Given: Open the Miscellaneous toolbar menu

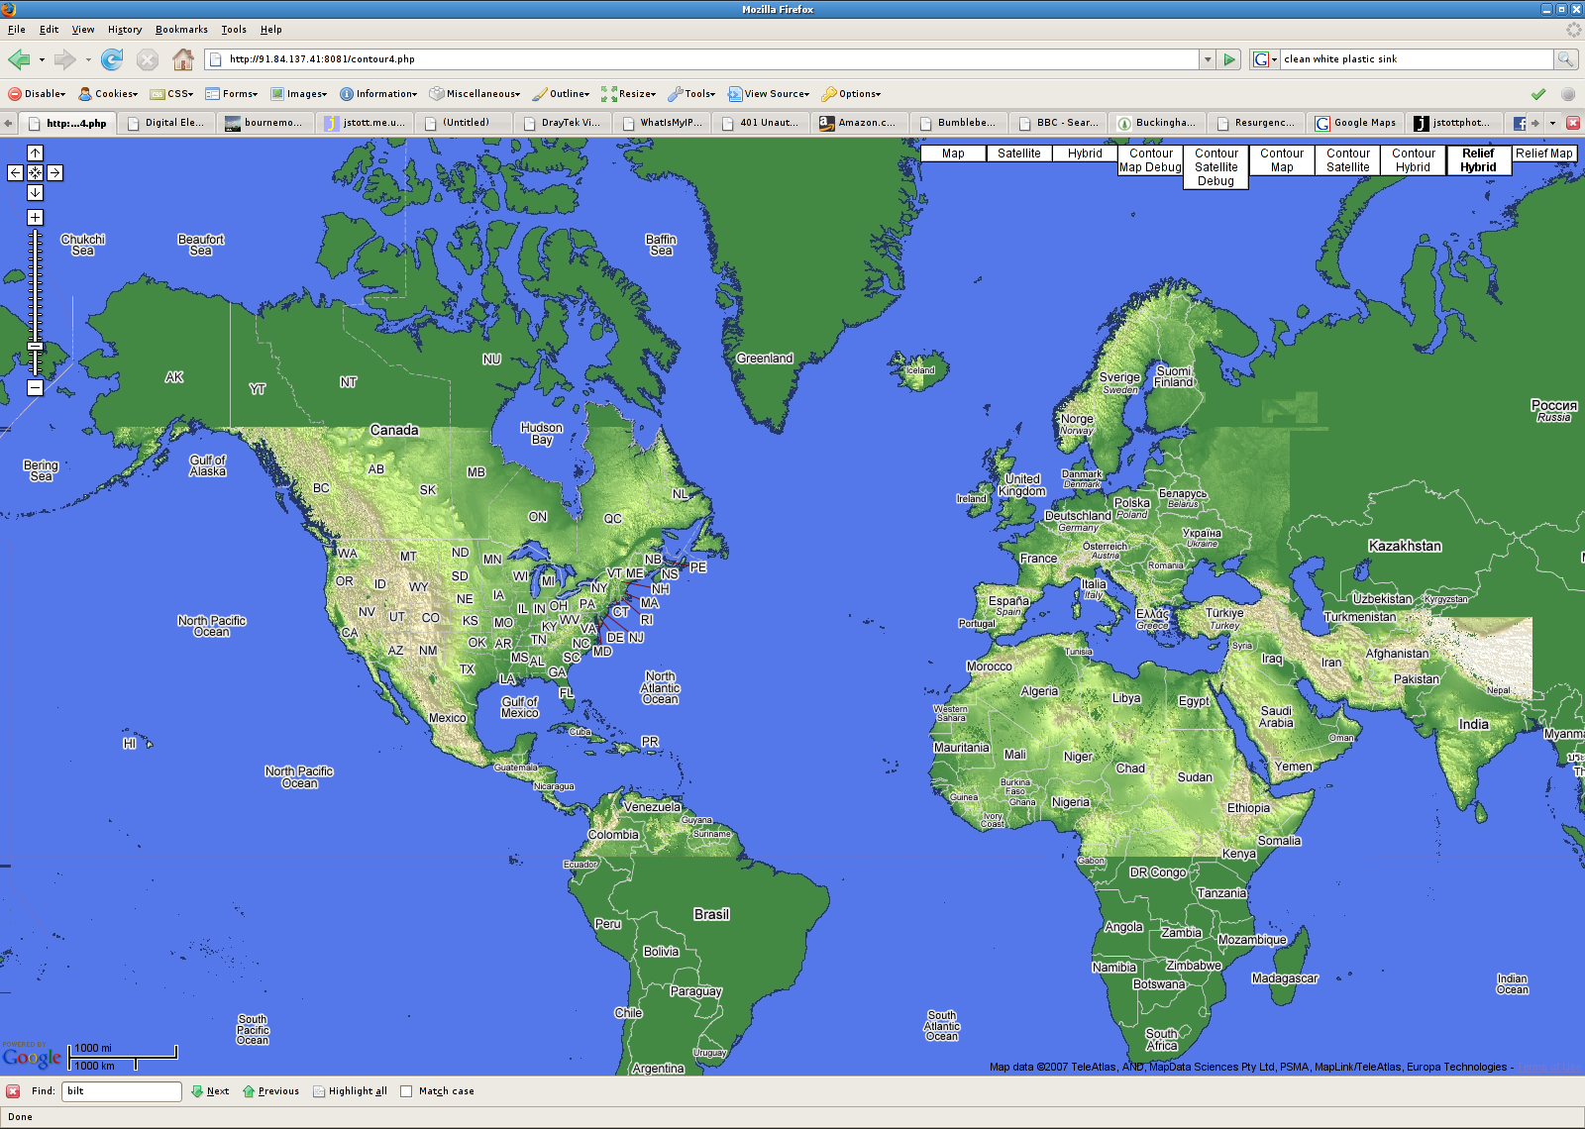Looking at the screenshot, I should click(475, 94).
